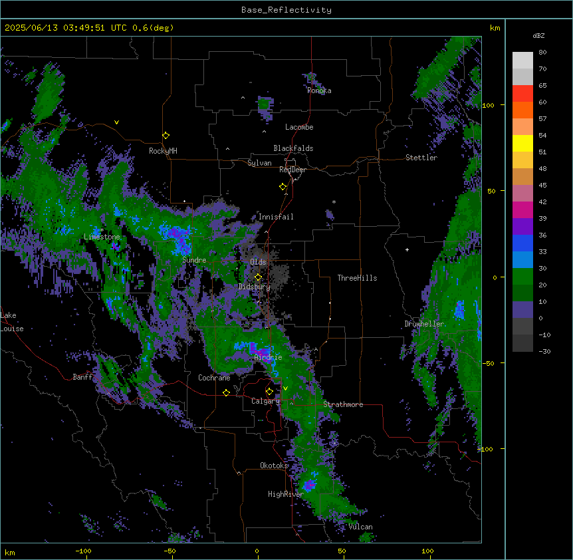Click the -30 value on the dBZ scale

pos(544,351)
